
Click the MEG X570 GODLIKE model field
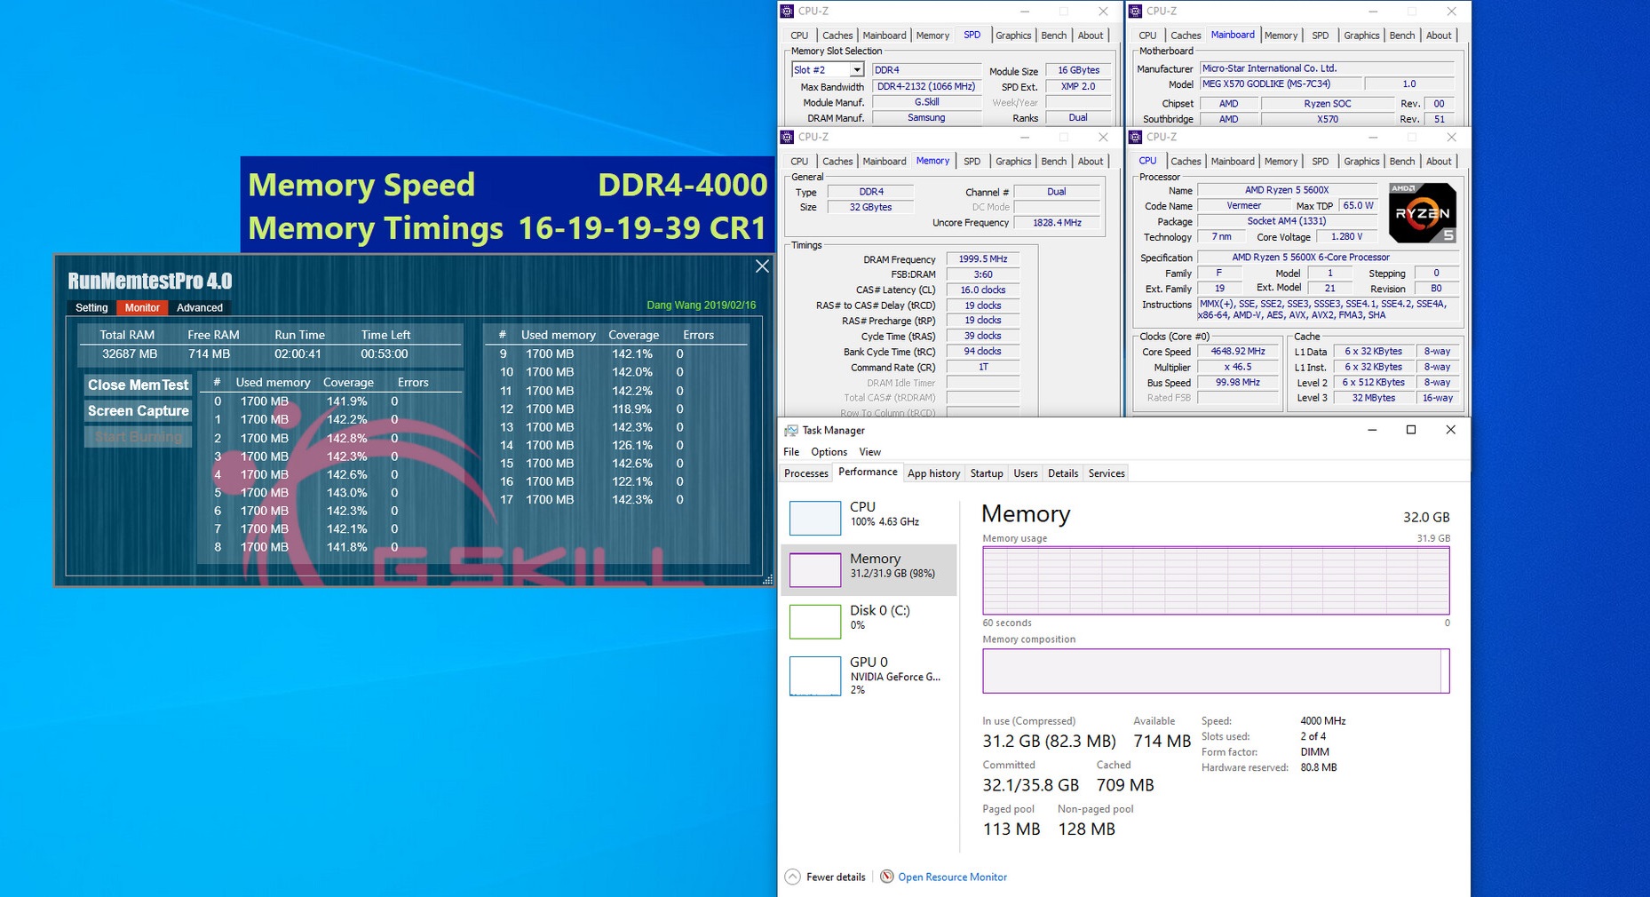point(1280,83)
